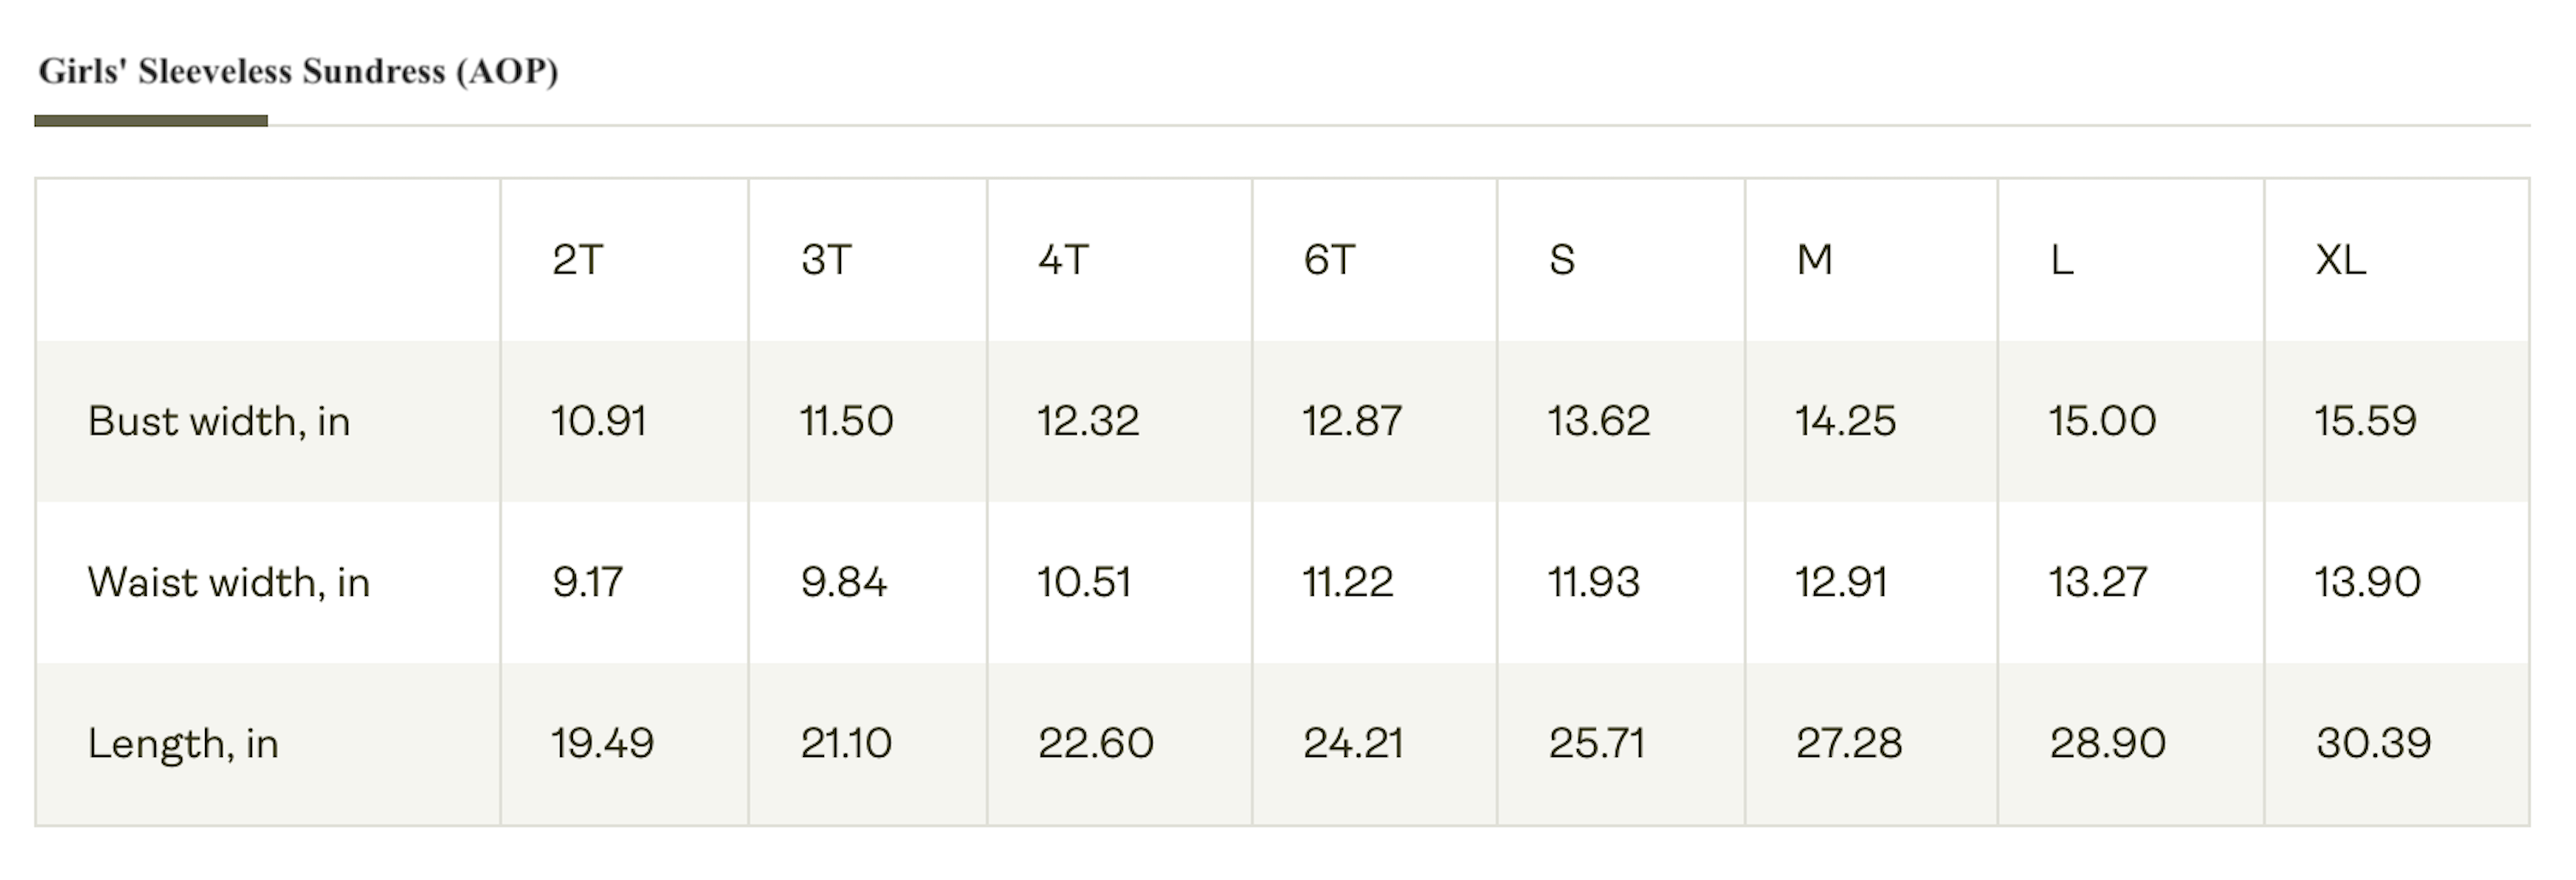Click the S size column header

click(x=1562, y=260)
